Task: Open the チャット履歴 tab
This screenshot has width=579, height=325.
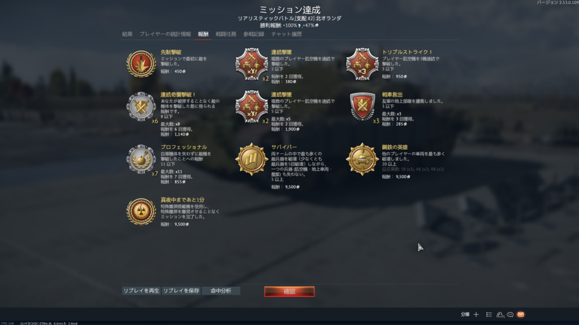Action: (287, 34)
